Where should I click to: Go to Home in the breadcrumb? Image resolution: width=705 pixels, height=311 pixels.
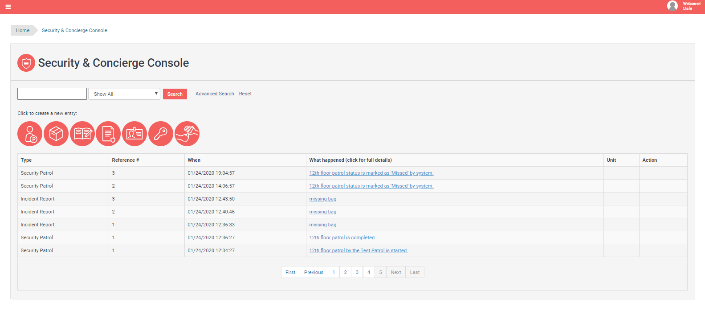23,30
